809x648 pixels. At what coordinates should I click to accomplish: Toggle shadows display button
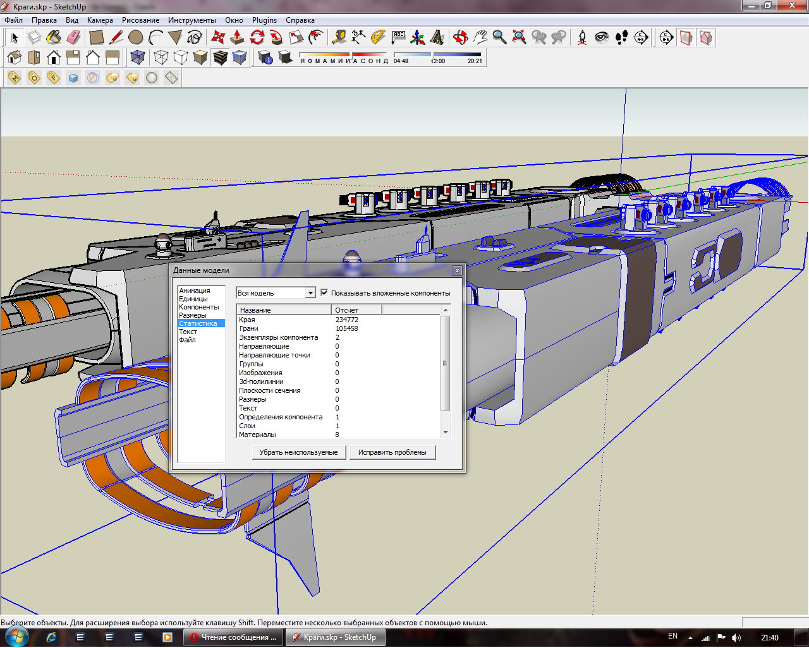click(286, 57)
